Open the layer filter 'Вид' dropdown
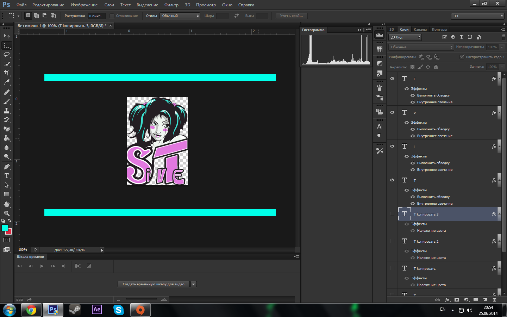The width and height of the screenshot is (507, 317). (405, 37)
